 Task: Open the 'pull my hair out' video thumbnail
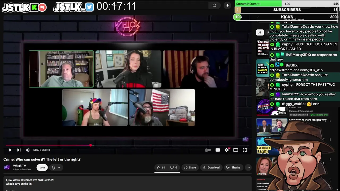coord(263,47)
